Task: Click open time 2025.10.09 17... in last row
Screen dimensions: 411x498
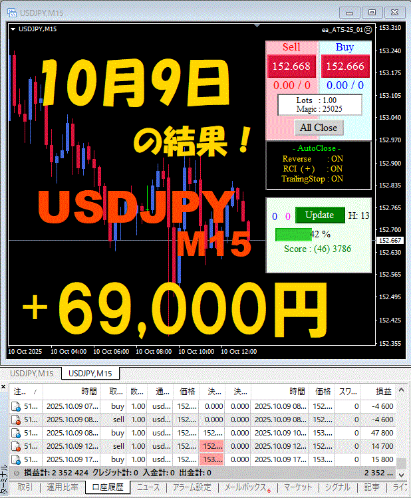Action: click(x=72, y=459)
